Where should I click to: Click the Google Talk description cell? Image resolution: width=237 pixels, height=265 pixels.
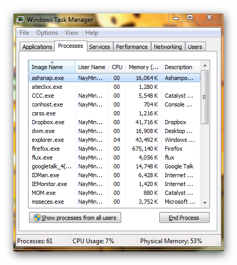coord(179,166)
